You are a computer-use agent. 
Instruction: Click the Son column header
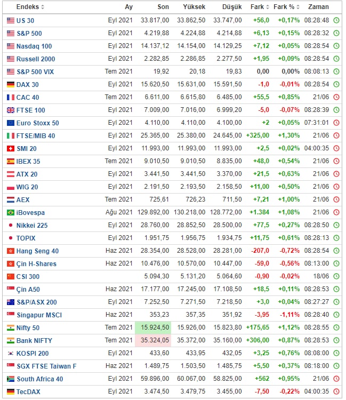[163, 7]
